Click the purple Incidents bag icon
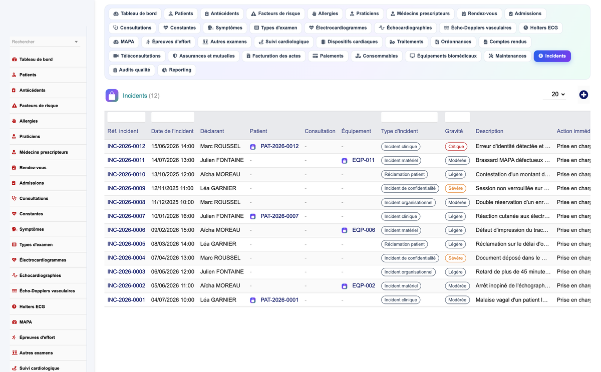601x372 pixels. (112, 96)
